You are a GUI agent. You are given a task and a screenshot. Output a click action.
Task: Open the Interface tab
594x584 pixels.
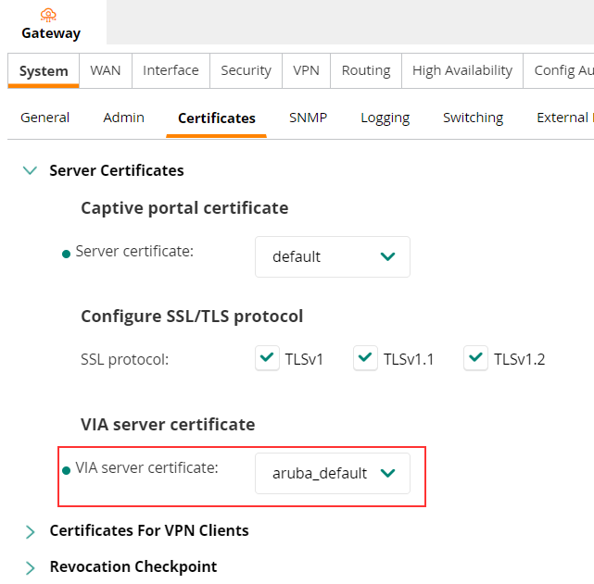[171, 70]
